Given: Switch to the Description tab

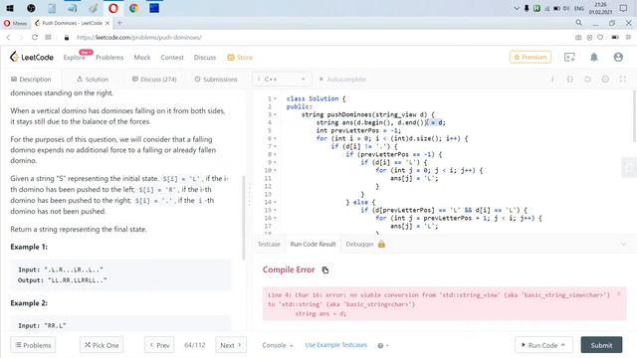Looking at the screenshot, I should pyautogui.click(x=31, y=80).
